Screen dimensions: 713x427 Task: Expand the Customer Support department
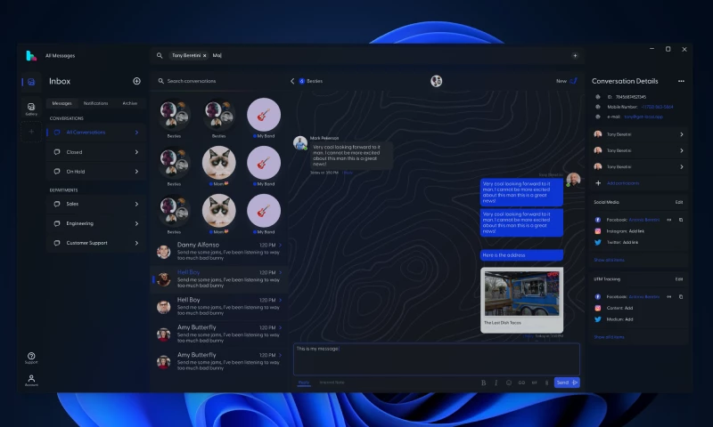(x=94, y=243)
